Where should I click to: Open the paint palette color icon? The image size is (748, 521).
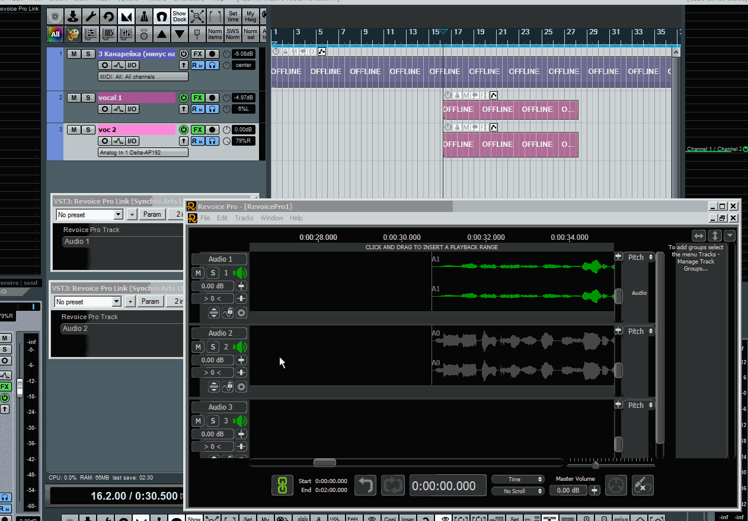[x=73, y=34]
